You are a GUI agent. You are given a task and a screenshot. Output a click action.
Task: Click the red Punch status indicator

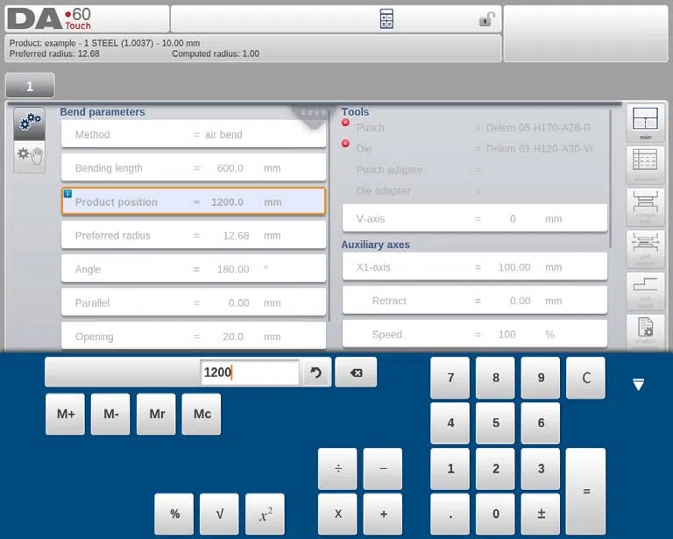(345, 123)
